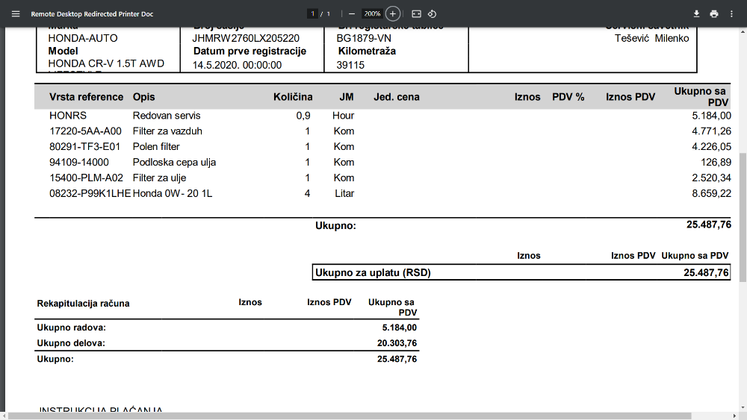The image size is (747, 420).
Task: Click the HONRS reference code
Action: click(68, 116)
